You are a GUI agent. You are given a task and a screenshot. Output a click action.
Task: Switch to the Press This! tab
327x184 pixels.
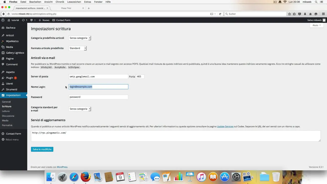pyautogui.click(x=66, y=8)
